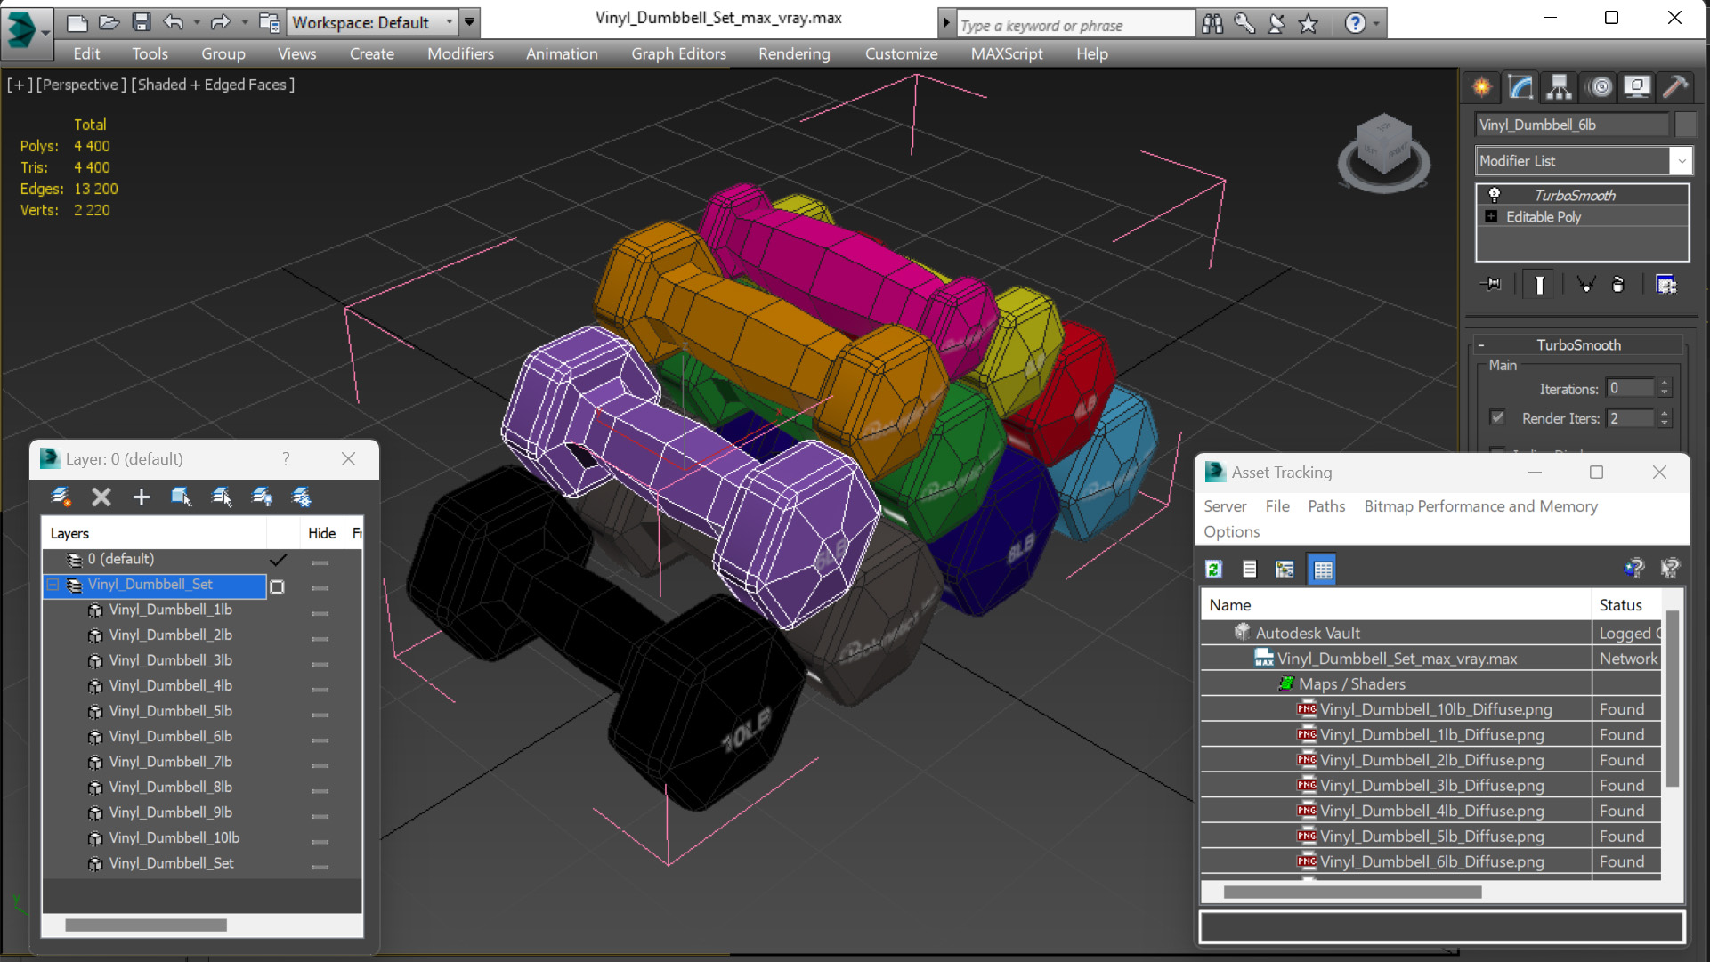Toggle Hide for Vinyl_Dumbbell_8lb
1710x962 pixels.
320,790
